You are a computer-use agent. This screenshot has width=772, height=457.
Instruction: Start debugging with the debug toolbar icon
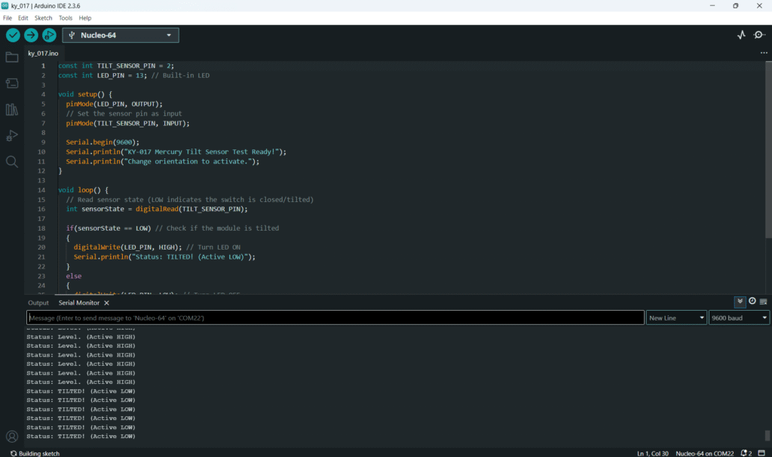[49, 35]
